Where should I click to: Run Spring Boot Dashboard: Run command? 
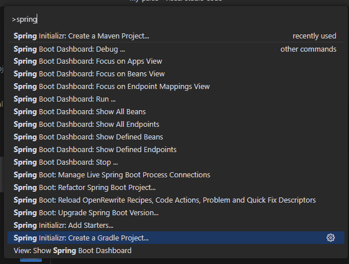click(x=176, y=99)
